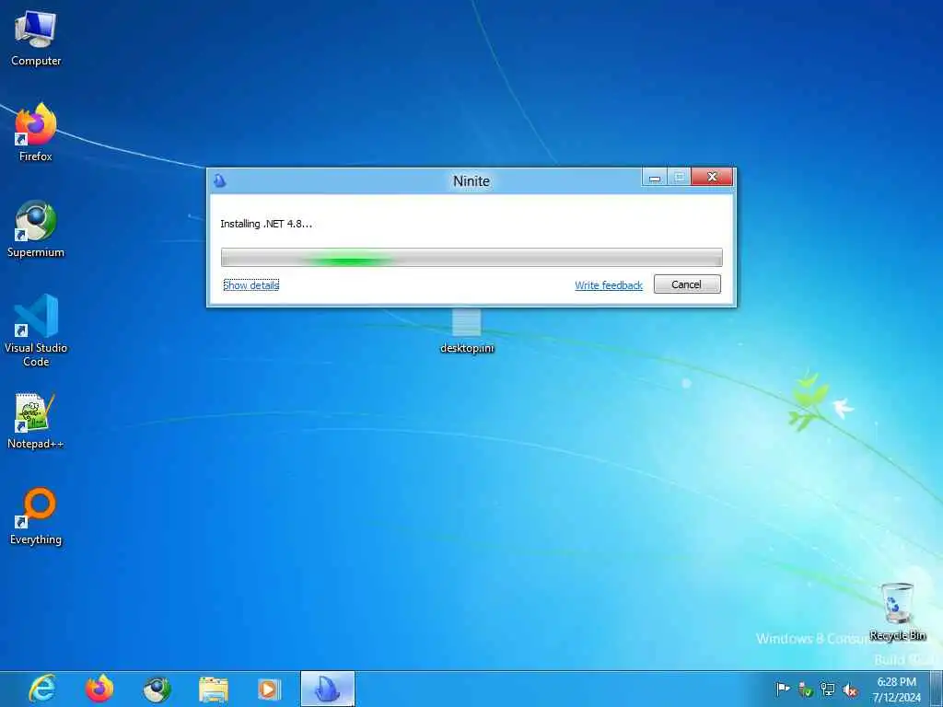
Task: Select the Visual Studio Code shortcut
Action: click(36, 330)
